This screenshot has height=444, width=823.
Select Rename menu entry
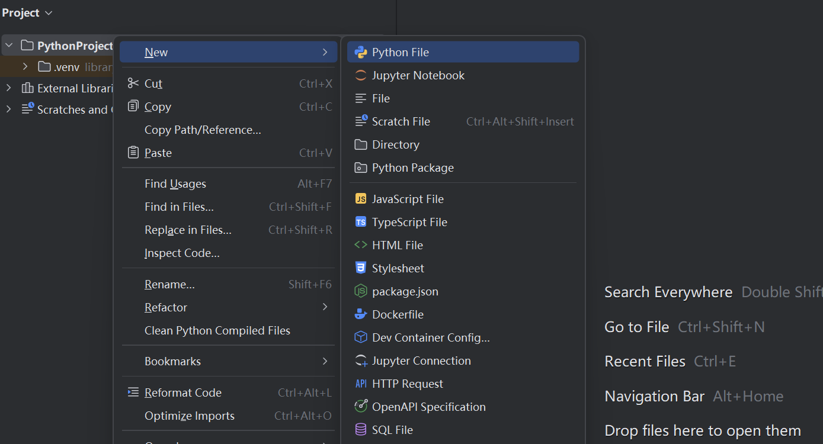[229, 284]
